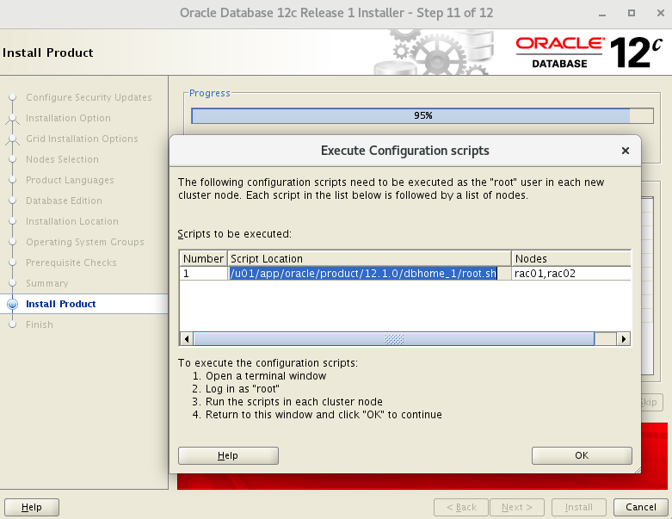Click the Number column header
The width and height of the screenshot is (672, 519).
[x=203, y=258]
